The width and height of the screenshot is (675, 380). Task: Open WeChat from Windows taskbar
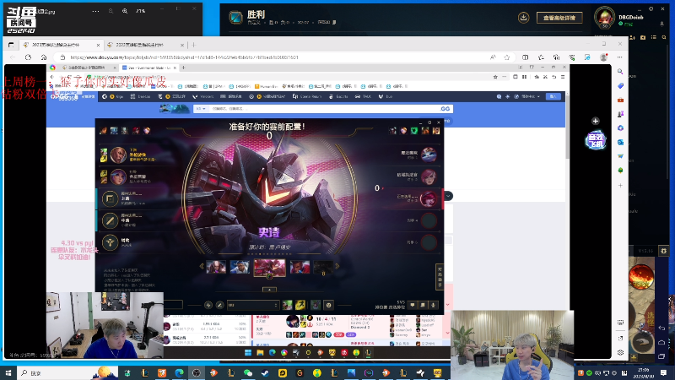(248, 373)
